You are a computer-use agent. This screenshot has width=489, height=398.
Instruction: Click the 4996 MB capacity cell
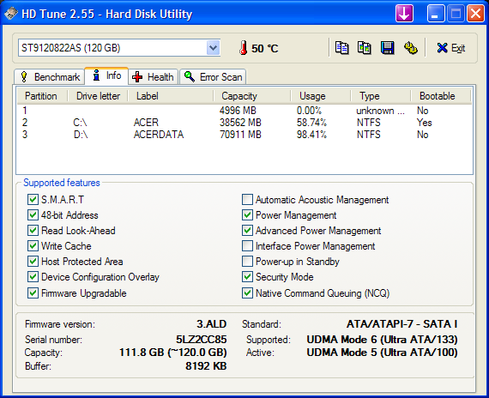coord(238,111)
